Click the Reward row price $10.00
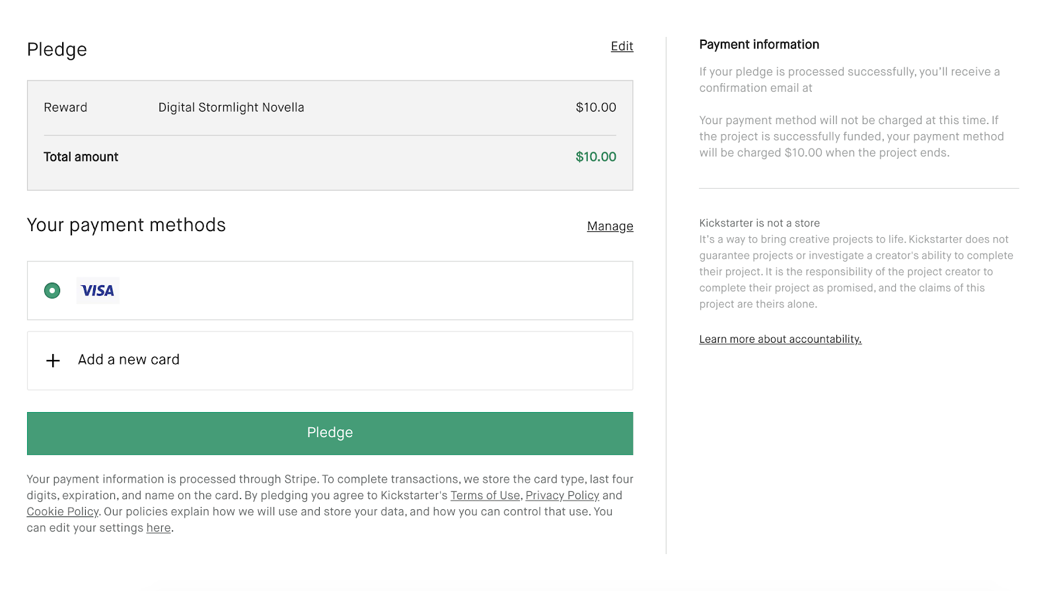 596,108
